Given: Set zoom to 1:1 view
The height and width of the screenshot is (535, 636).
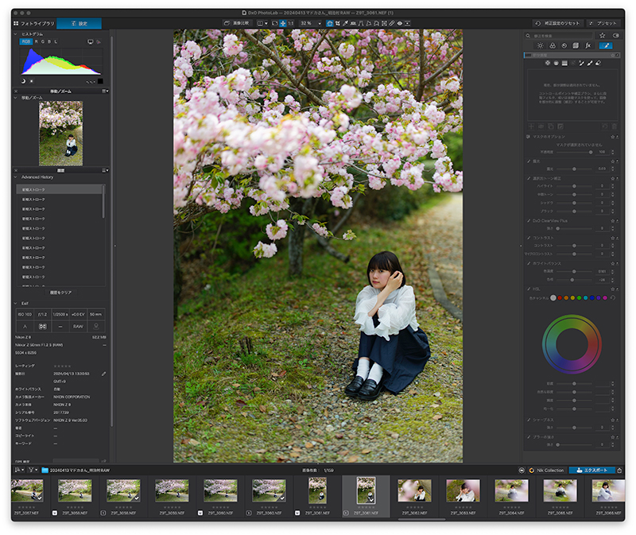Looking at the screenshot, I should [x=291, y=24].
